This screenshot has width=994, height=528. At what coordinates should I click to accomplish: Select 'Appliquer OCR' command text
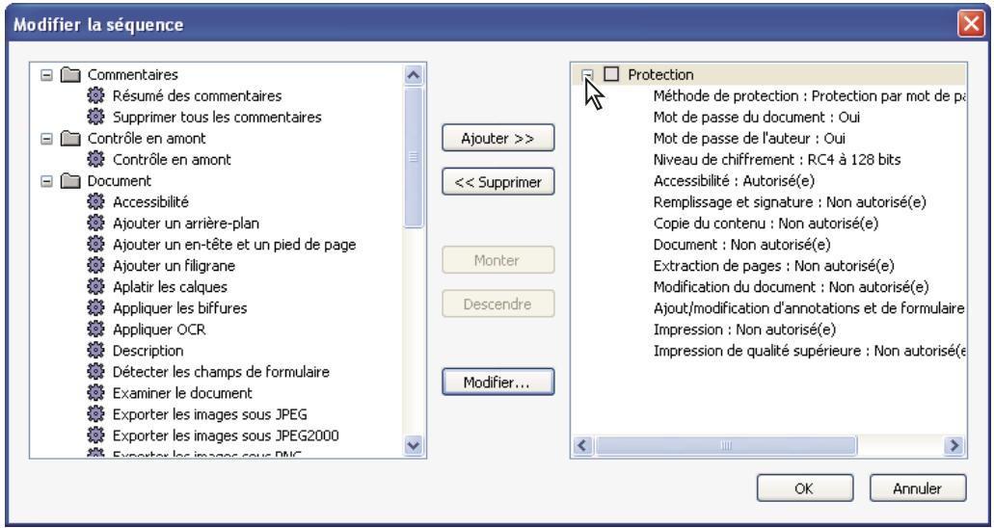coord(159,330)
